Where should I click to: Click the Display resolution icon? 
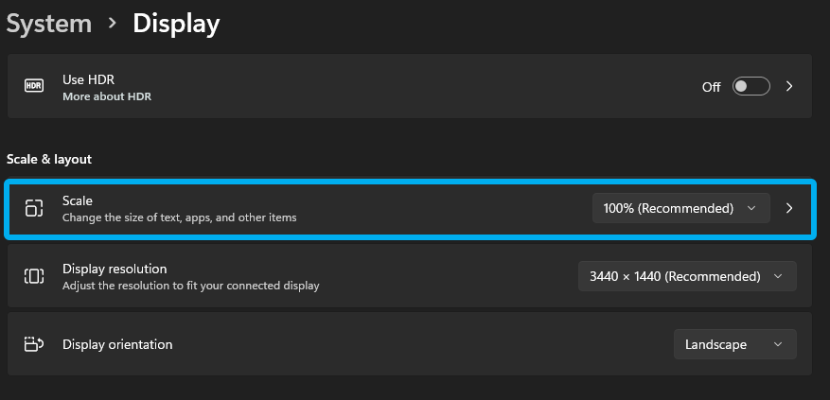[x=34, y=276]
